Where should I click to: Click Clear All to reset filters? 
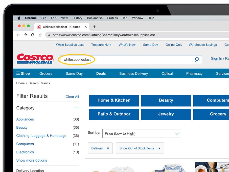point(72,97)
